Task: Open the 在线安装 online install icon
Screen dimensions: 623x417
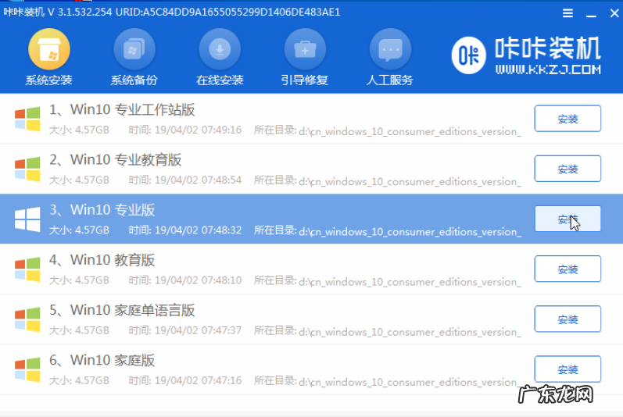Action: [x=220, y=50]
